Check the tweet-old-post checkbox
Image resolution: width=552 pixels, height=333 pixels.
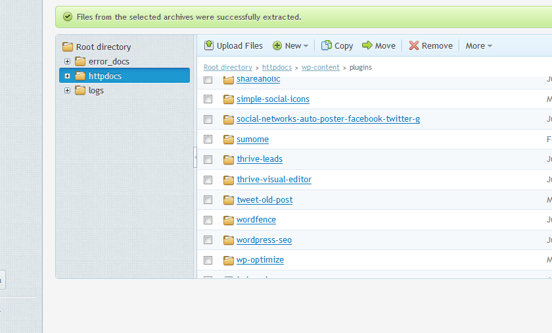click(x=208, y=200)
